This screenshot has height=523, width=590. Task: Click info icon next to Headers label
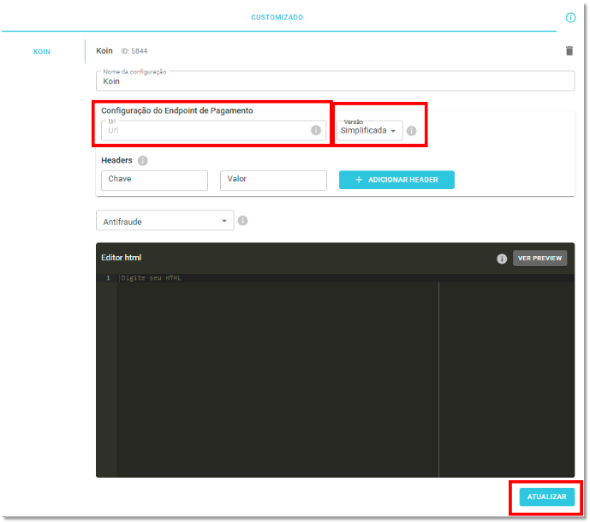[142, 161]
